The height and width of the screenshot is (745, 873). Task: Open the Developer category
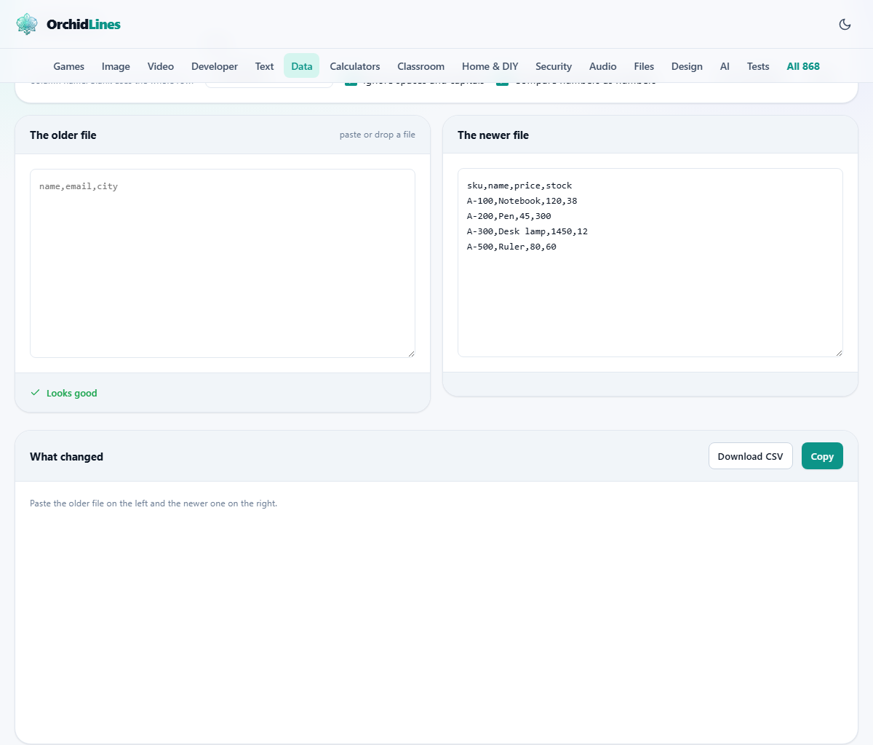click(215, 66)
